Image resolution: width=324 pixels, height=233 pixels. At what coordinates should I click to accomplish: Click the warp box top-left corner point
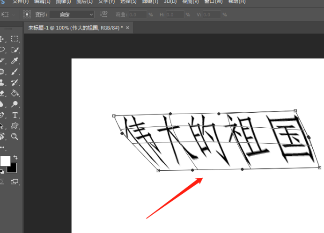click(114, 116)
